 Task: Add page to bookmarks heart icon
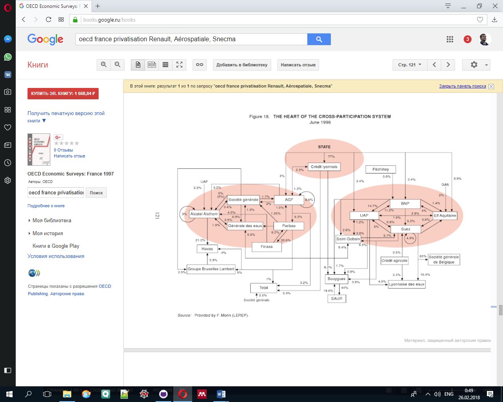pyautogui.click(x=480, y=20)
